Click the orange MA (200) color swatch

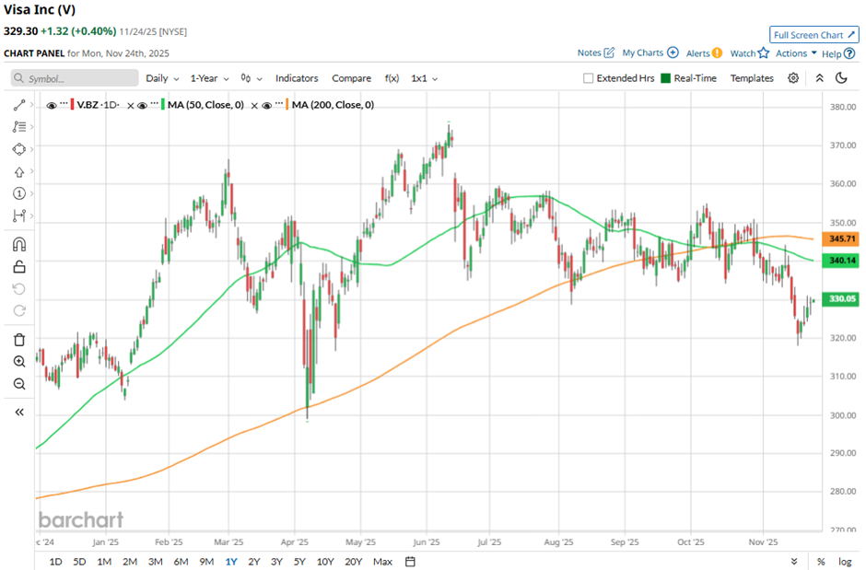pyautogui.click(x=287, y=105)
